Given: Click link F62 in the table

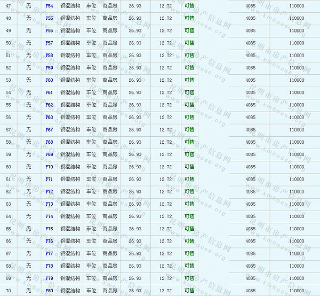Looking at the screenshot, I should coord(49,105).
